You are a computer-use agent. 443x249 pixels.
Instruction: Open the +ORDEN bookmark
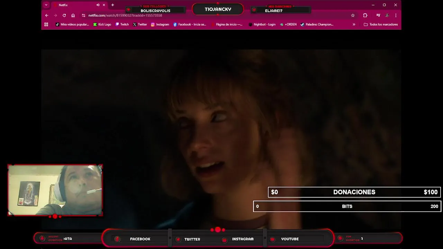288,24
